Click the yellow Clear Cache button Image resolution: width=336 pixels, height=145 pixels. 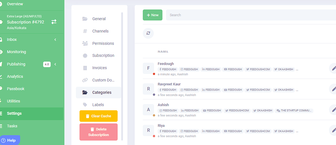[99, 116]
